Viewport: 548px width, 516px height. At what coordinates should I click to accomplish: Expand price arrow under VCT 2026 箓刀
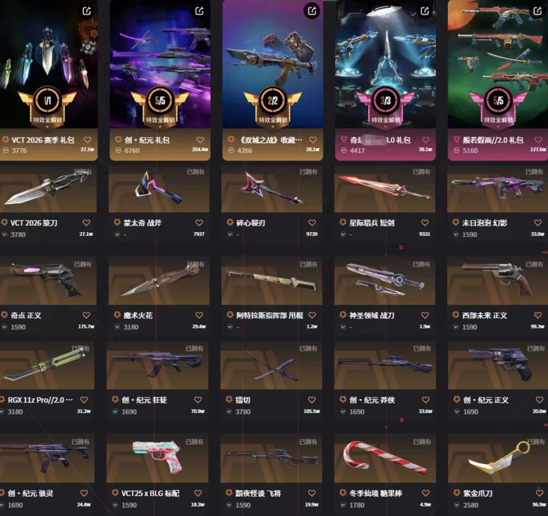coord(5,234)
